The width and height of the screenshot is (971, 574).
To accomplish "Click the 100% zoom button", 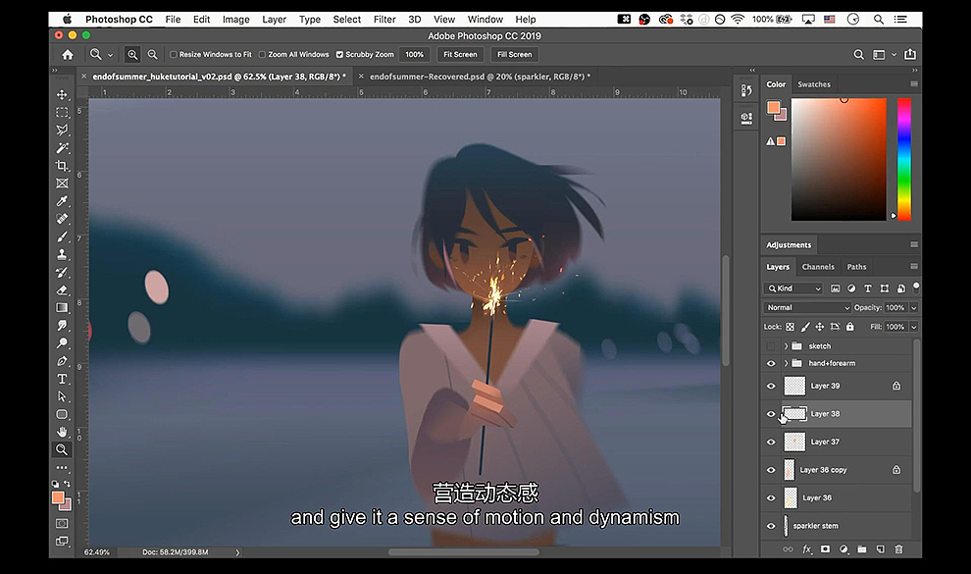I will [414, 55].
